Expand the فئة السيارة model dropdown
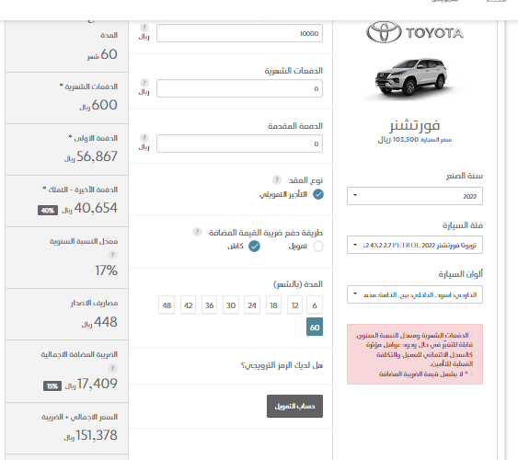 [x=415, y=245]
